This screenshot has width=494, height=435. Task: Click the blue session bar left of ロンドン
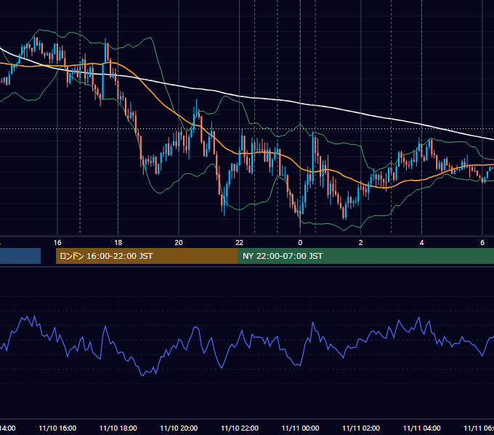click(20, 256)
